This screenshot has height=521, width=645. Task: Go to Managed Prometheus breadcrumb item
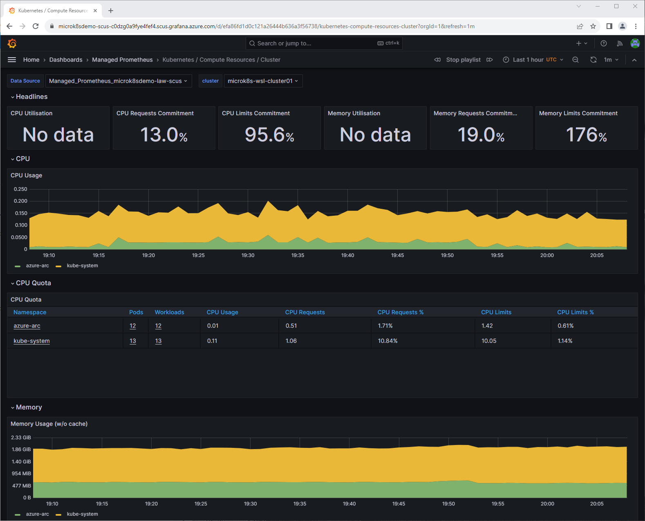[122, 60]
